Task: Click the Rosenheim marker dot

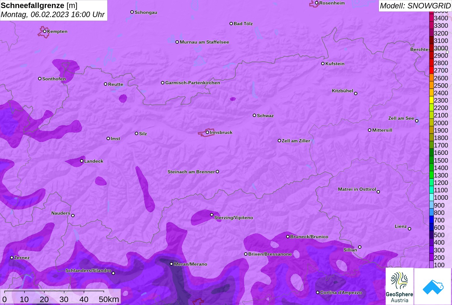Action: tap(316, 3)
